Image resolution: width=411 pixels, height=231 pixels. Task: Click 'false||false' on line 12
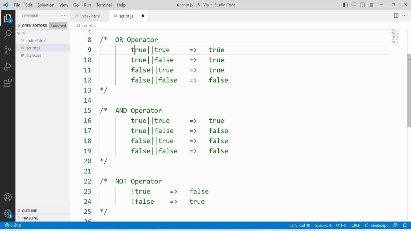click(x=154, y=81)
